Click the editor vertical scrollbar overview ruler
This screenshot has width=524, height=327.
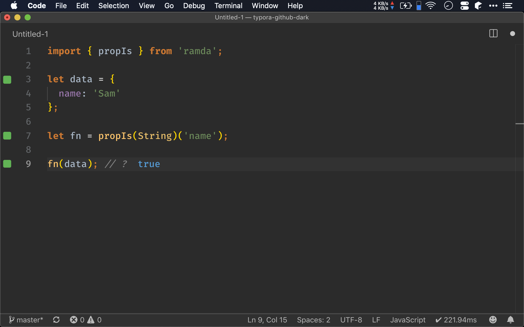[519, 179]
